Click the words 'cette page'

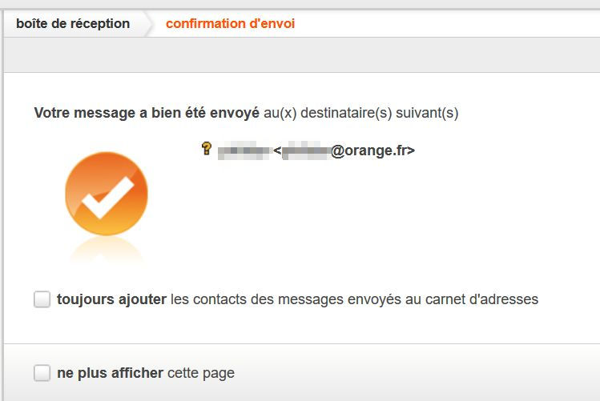[x=200, y=373]
